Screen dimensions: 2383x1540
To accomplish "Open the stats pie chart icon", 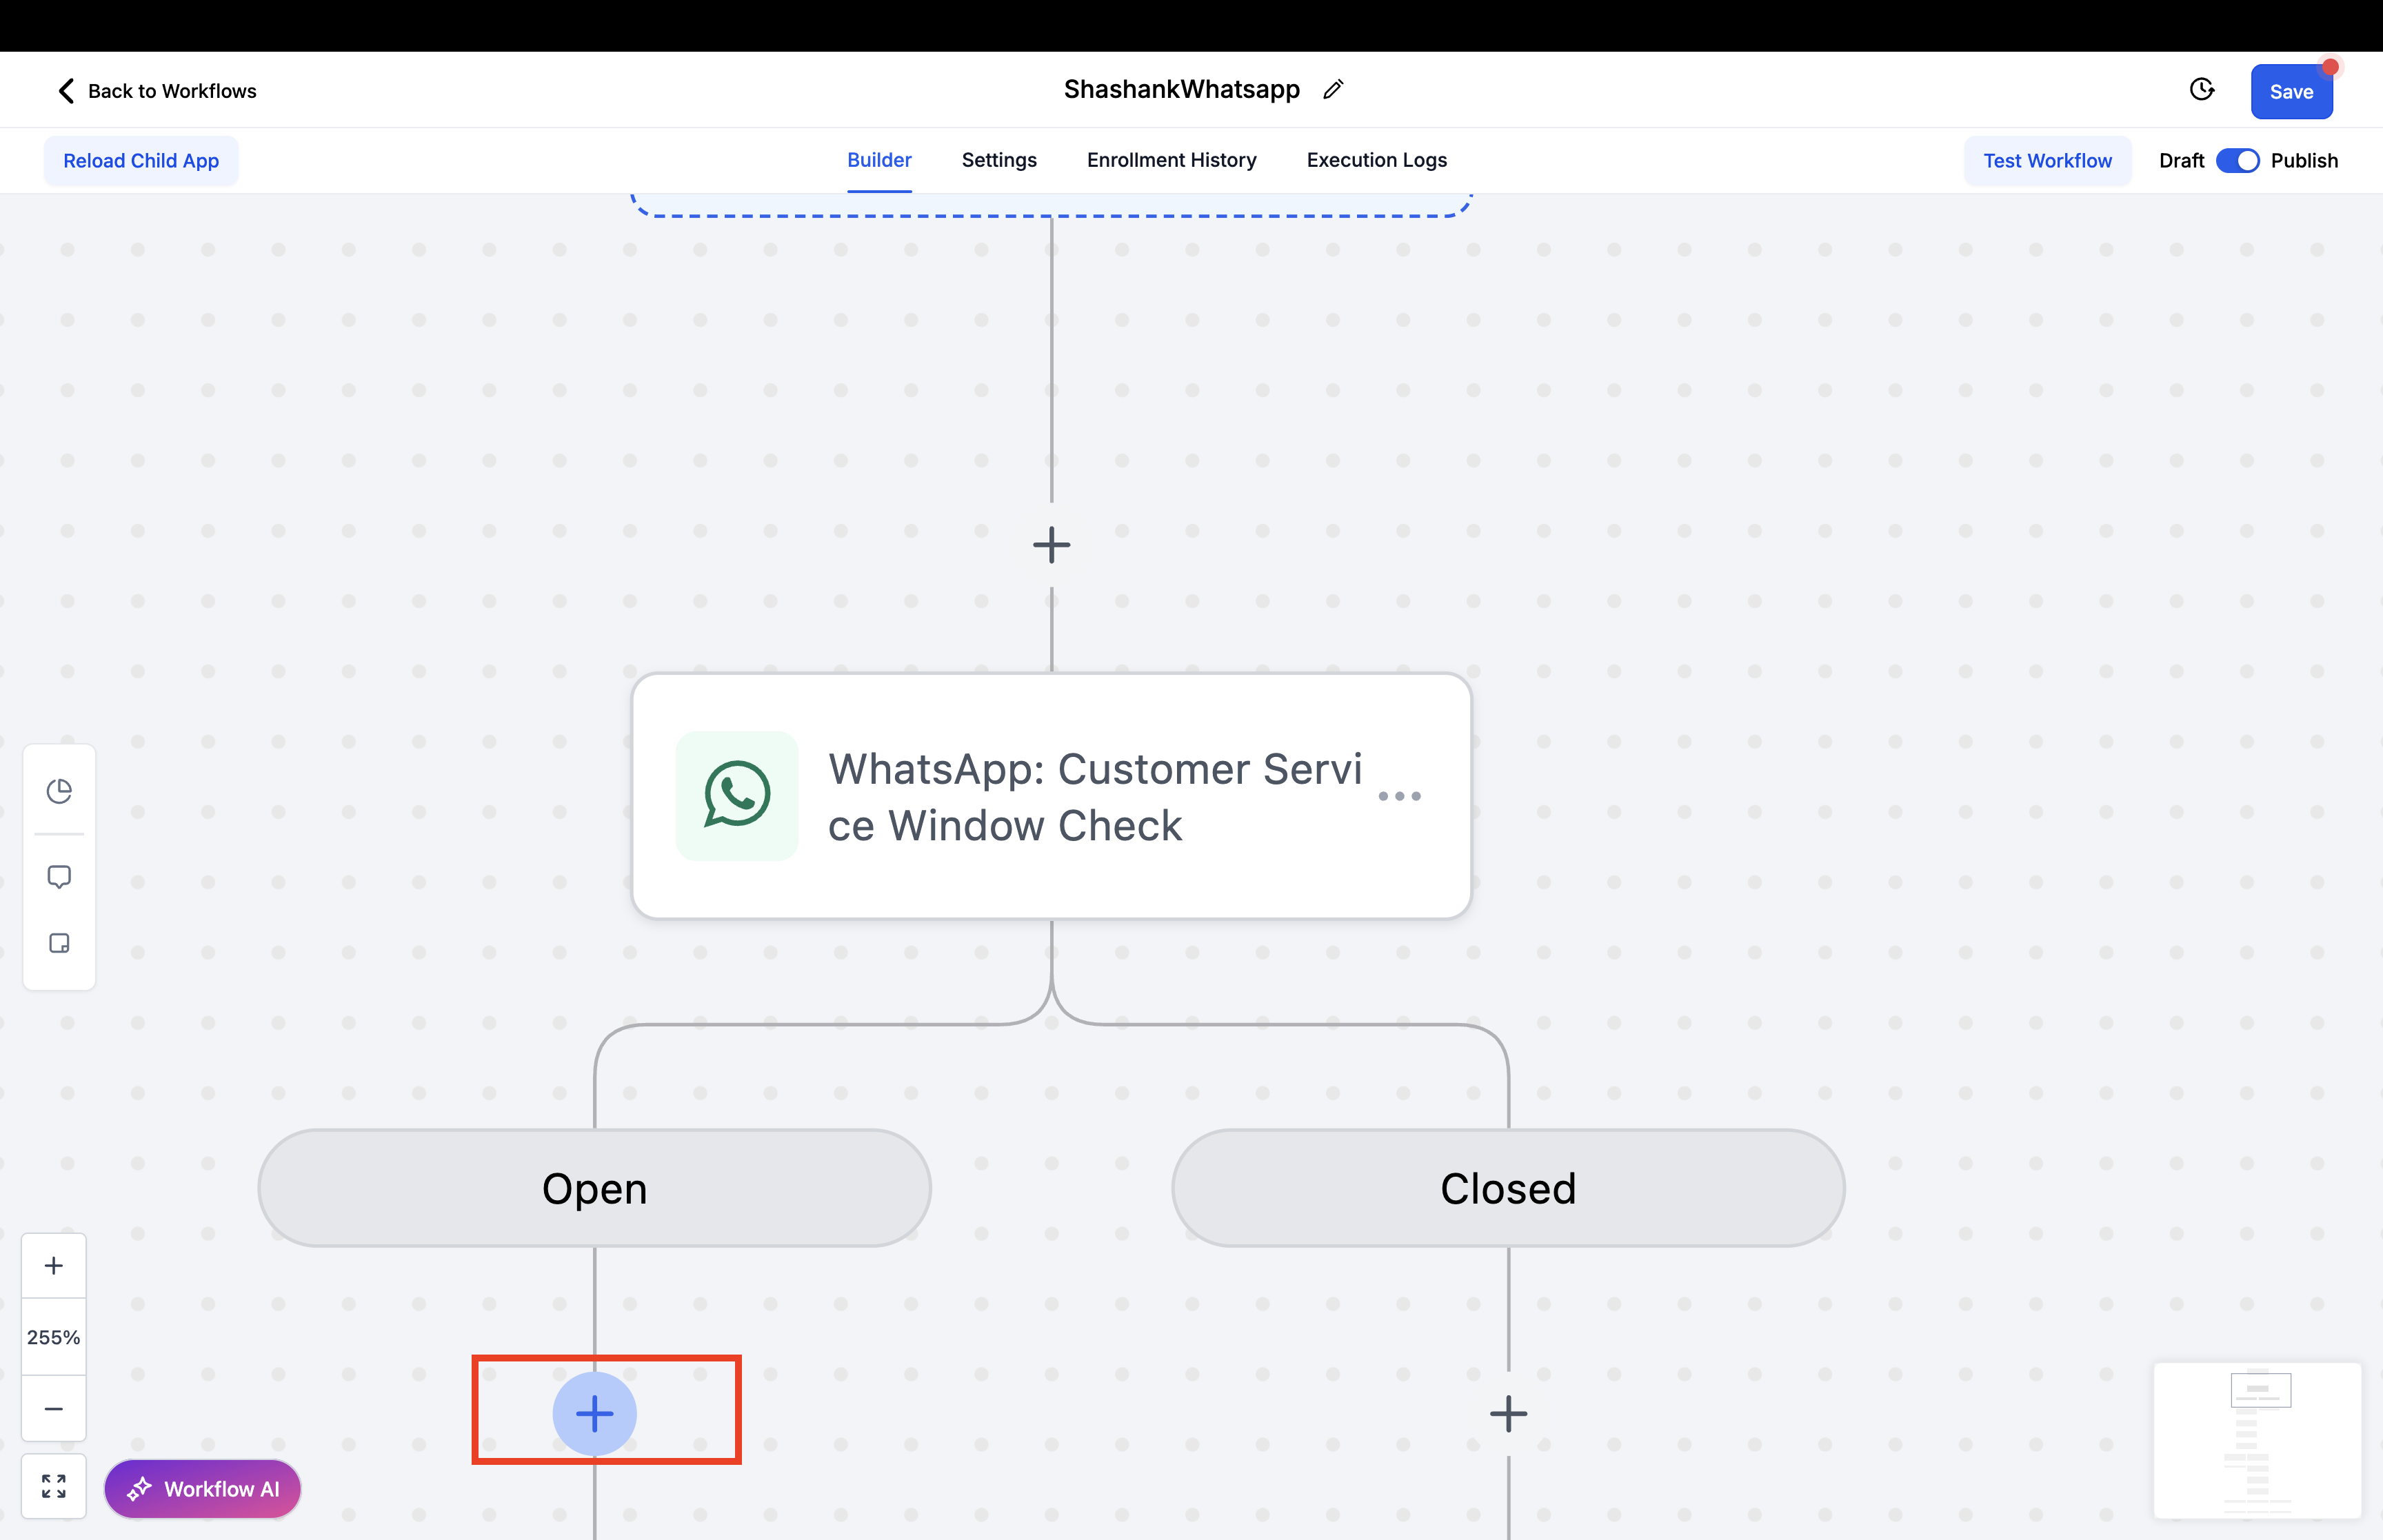I will tap(59, 791).
